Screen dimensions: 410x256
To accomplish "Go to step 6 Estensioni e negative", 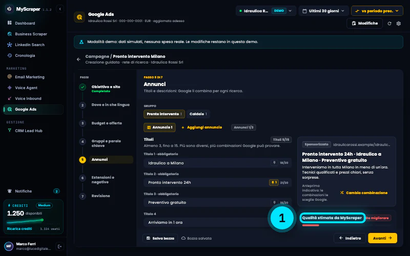I will (106, 180).
